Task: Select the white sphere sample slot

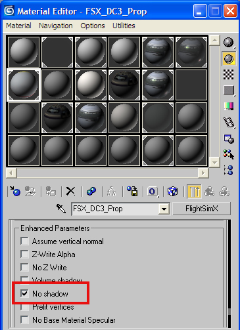Action: [91, 85]
